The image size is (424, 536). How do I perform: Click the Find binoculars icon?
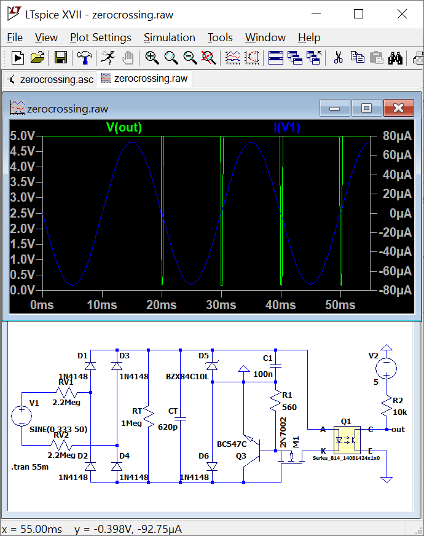point(395,58)
